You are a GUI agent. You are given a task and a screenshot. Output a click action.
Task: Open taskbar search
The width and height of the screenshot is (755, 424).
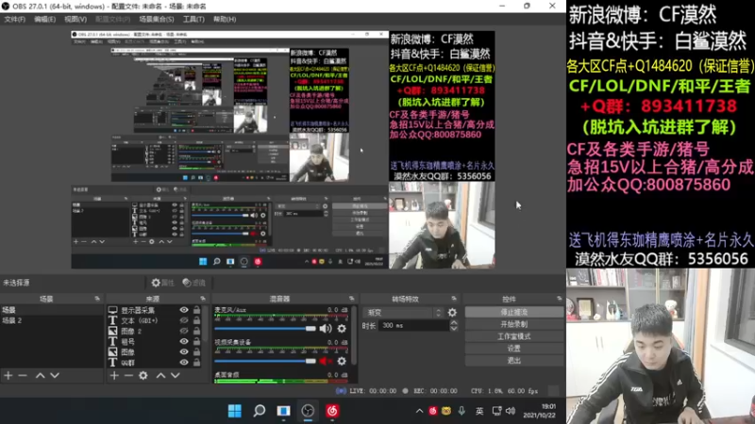(259, 411)
